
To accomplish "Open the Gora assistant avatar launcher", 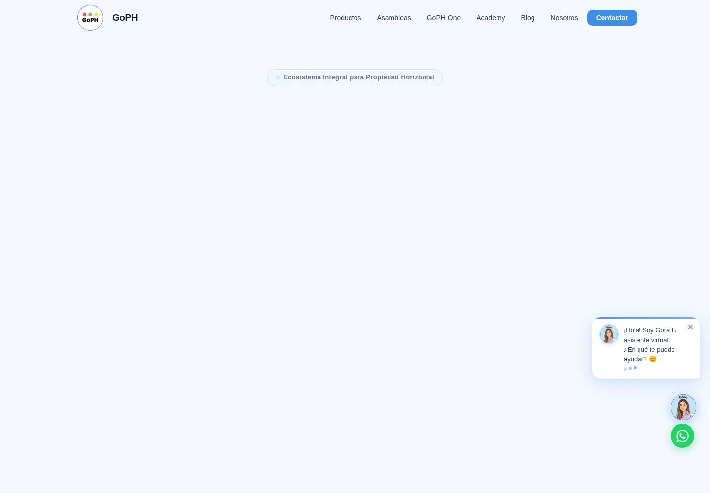I will click(x=683, y=407).
